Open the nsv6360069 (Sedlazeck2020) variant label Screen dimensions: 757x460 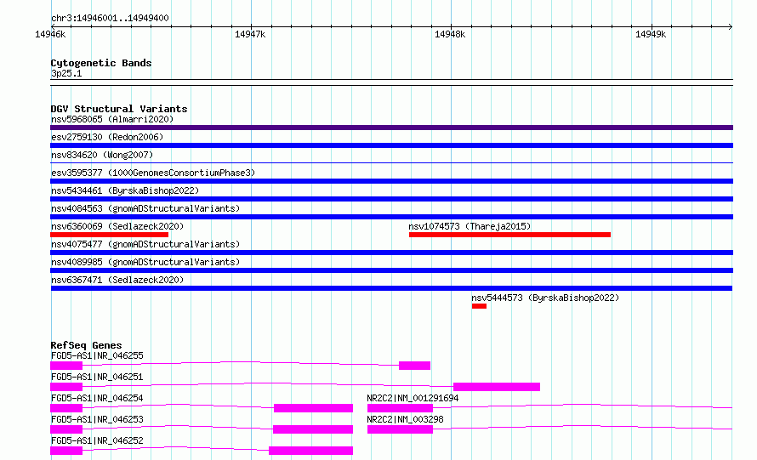click(x=117, y=226)
